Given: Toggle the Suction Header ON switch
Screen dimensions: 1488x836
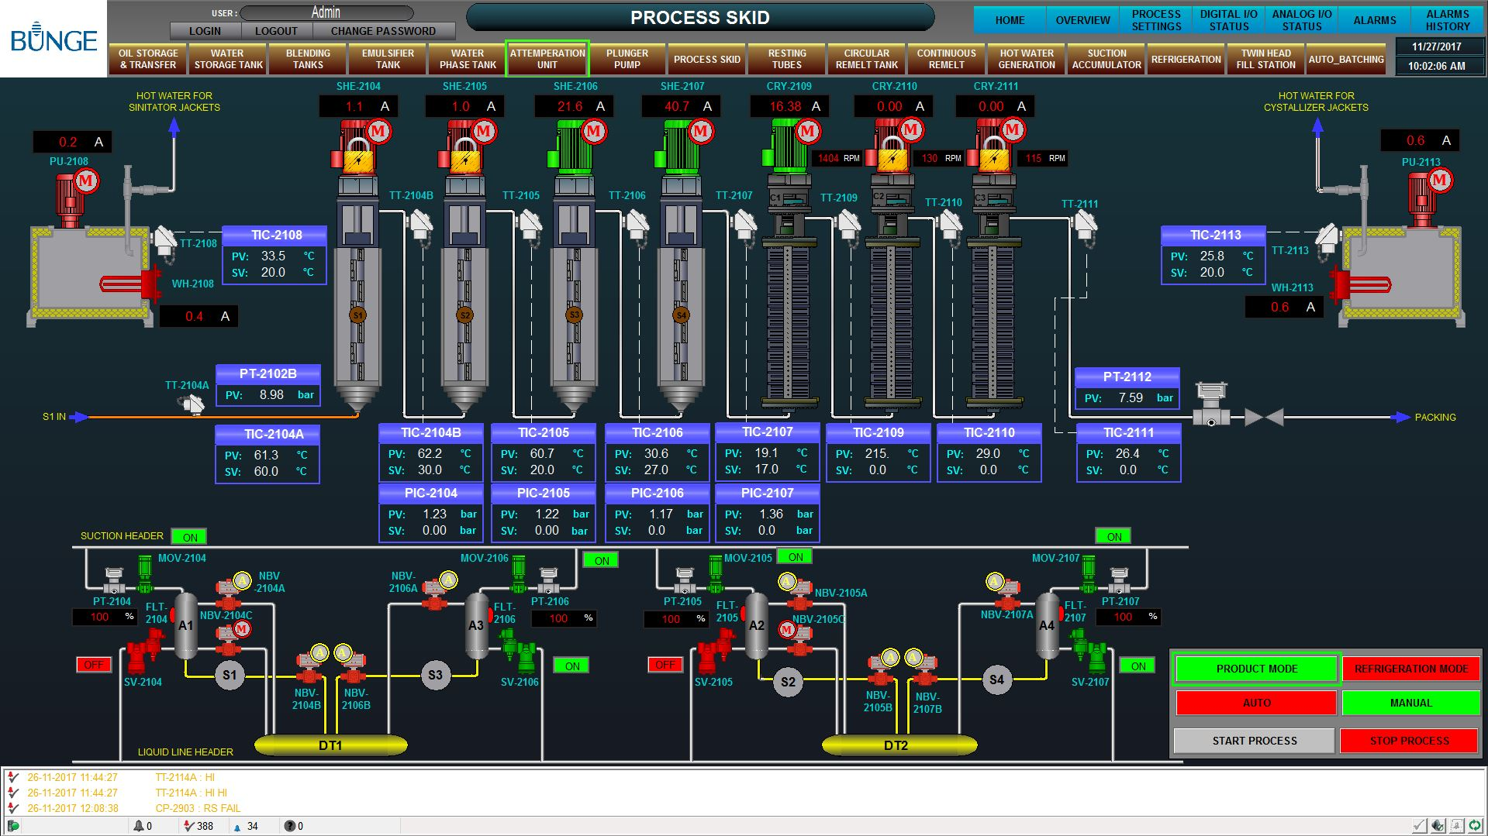Looking at the screenshot, I should coord(189,537).
